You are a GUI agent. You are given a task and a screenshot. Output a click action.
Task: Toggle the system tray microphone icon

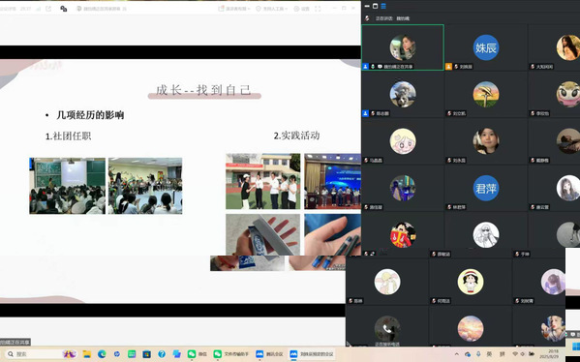tap(478, 354)
